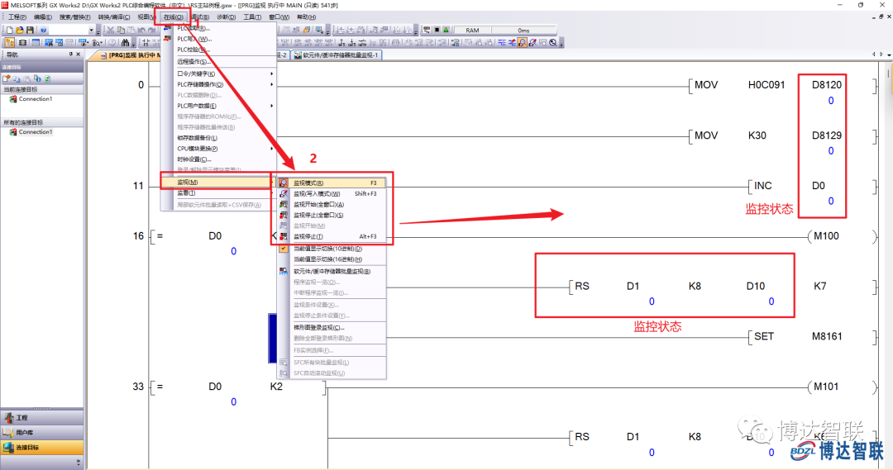Open the 编辑(E) menu
The image size is (893, 470).
pyautogui.click(x=43, y=17)
